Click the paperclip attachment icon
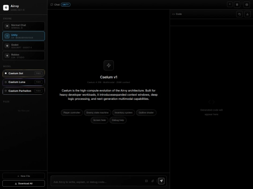Viewport: 253px width, 189px height. click(153, 181)
